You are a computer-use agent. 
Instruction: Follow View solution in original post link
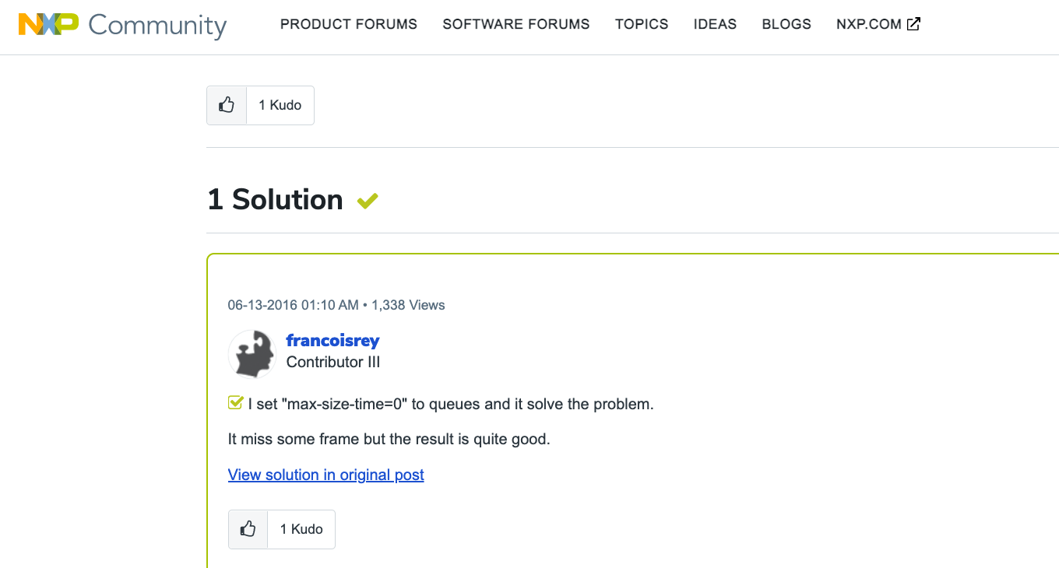click(325, 475)
